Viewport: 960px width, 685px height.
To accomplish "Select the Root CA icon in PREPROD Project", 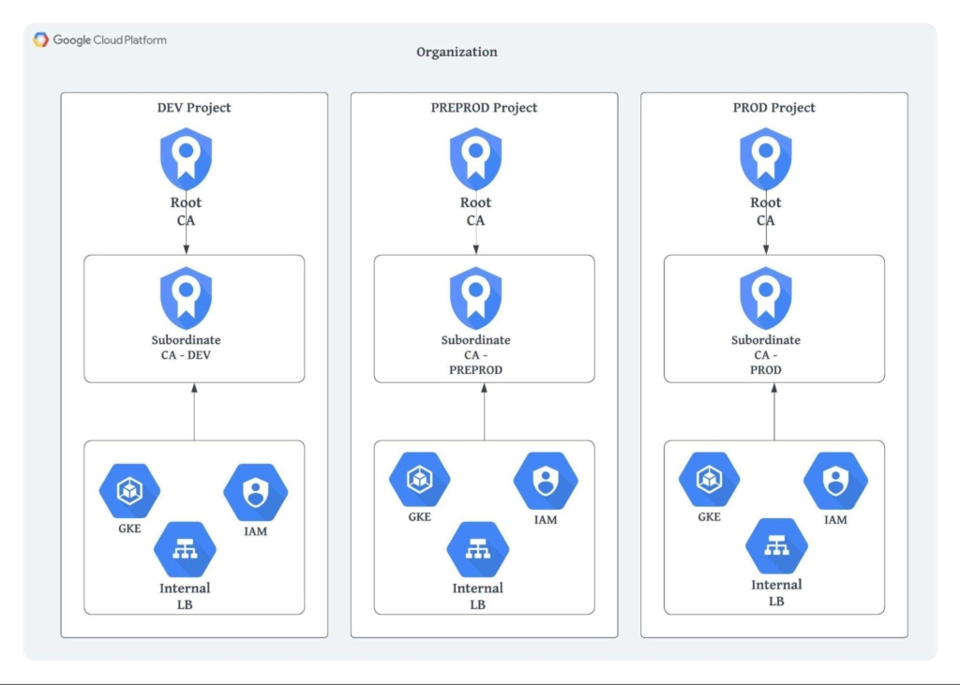I will pyautogui.click(x=475, y=159).
